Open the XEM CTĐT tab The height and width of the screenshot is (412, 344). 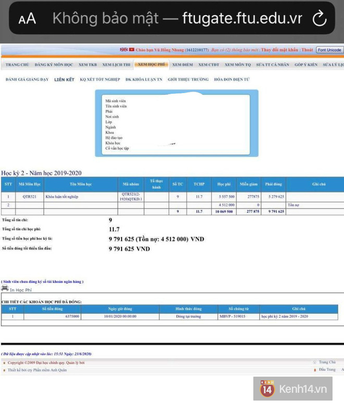point(208,65)
